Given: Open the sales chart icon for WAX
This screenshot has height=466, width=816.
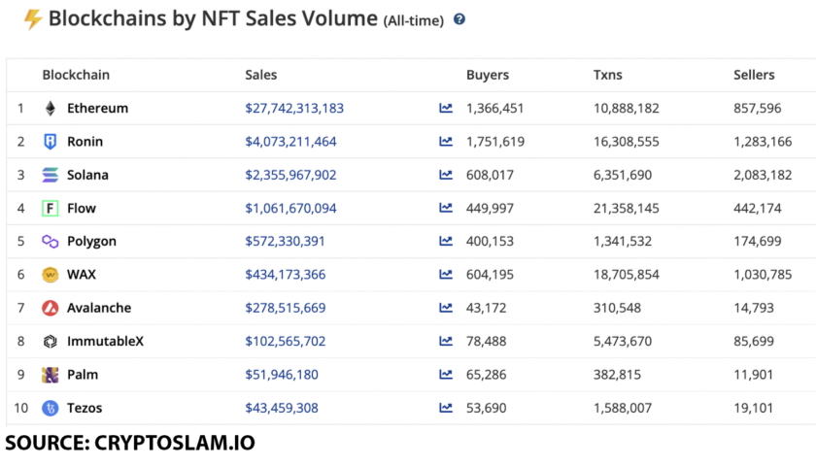Looking at the screenshot, I should point(446,275).
